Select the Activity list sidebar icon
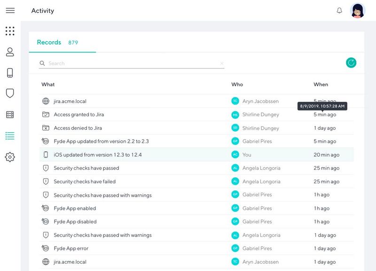 10,135
